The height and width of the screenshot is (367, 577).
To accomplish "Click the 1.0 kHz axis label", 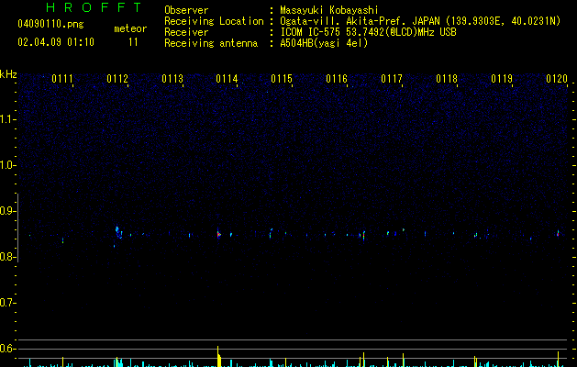I will pos(7,165).
